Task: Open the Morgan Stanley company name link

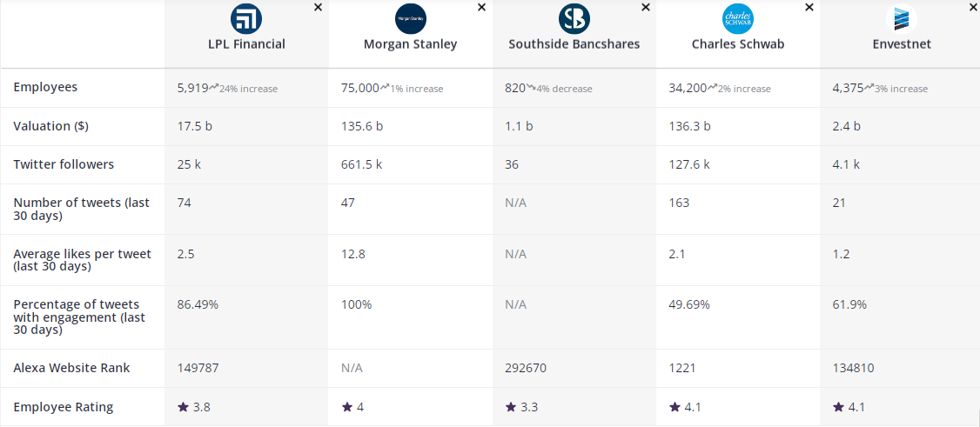Action: [410, 44]
